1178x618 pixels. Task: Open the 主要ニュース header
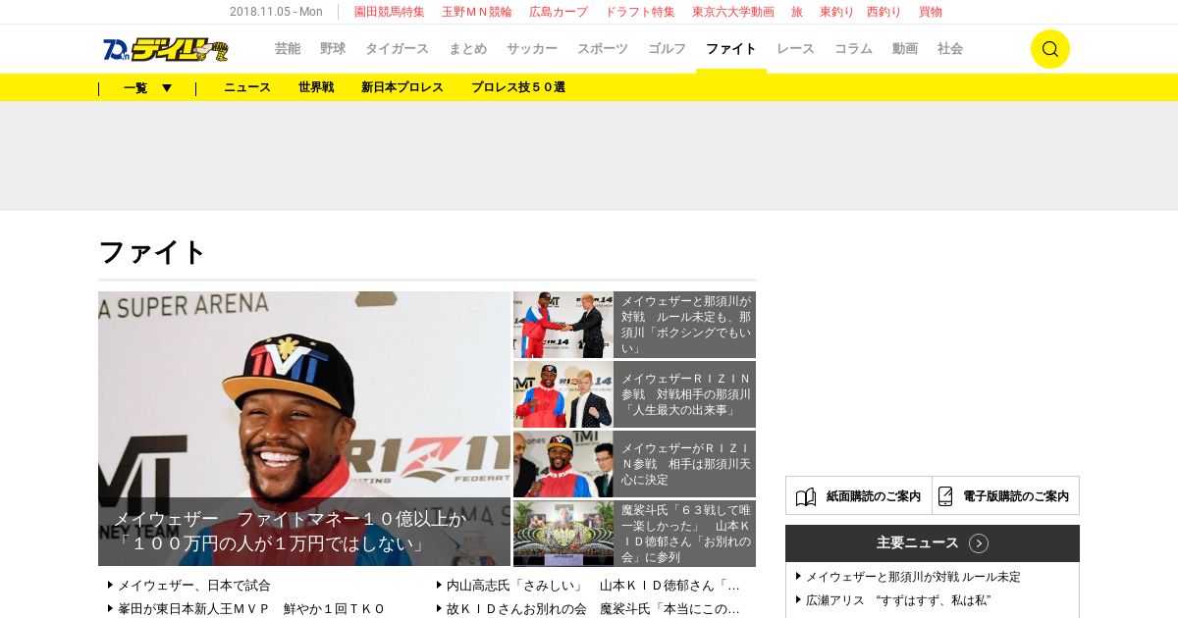coord(933,543)
